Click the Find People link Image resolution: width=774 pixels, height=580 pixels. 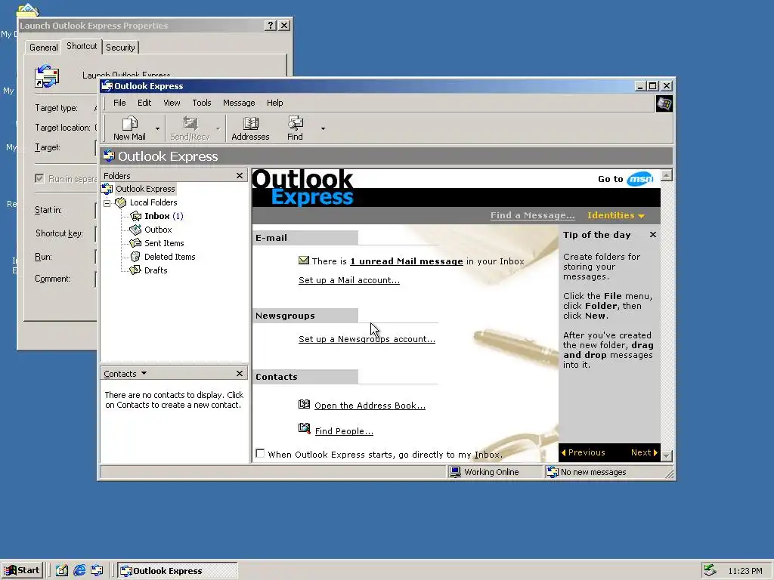344,431
